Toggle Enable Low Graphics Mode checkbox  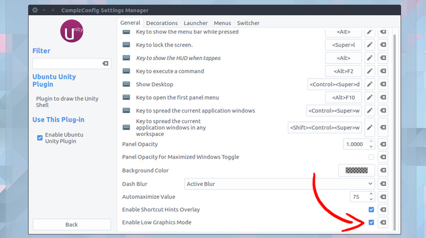371,223
